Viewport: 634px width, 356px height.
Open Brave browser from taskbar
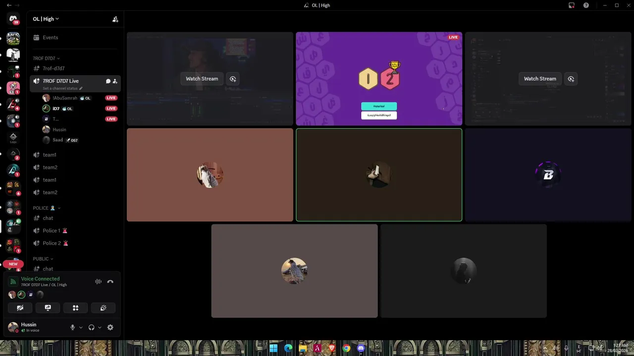pos(332,348)
